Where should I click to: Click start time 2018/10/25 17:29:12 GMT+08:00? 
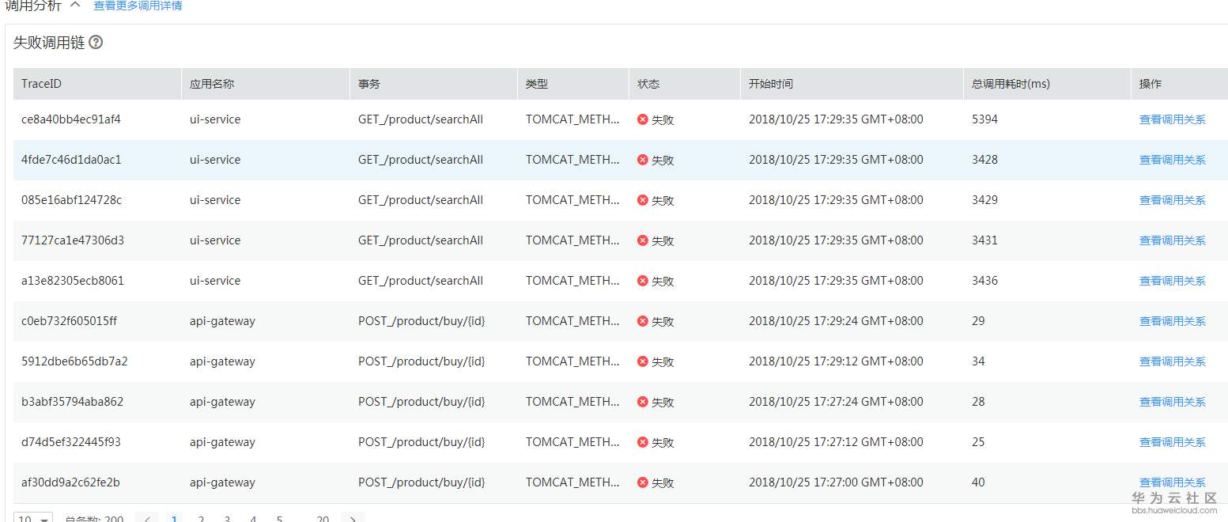836,361
